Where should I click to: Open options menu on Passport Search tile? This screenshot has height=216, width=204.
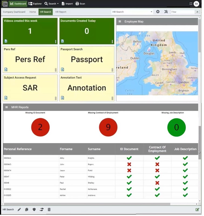pos(112,70)
